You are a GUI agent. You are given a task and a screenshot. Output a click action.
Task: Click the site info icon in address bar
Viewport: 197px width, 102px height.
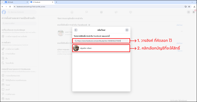pyautogui.click(x=15, y=7)
